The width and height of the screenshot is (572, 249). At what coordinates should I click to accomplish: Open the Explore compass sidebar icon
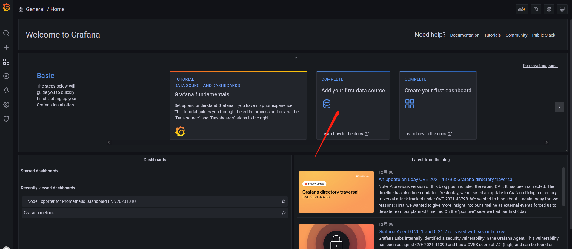tap(6, 76)
